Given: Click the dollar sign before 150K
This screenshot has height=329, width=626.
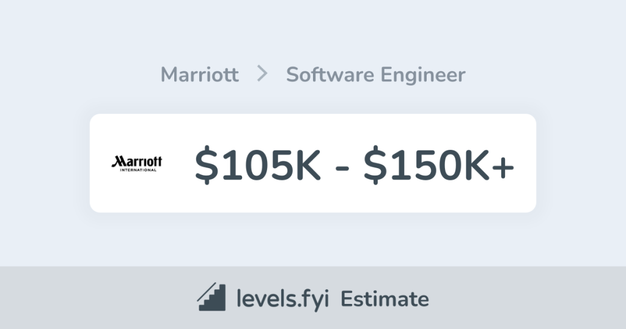Looking at the screenshot, I should [375, 164].
